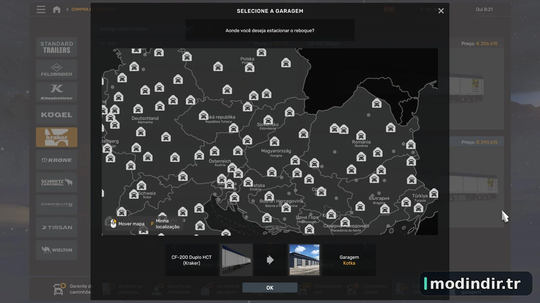
Task: Select garage marker above Magyarország label
Action: 274,141
